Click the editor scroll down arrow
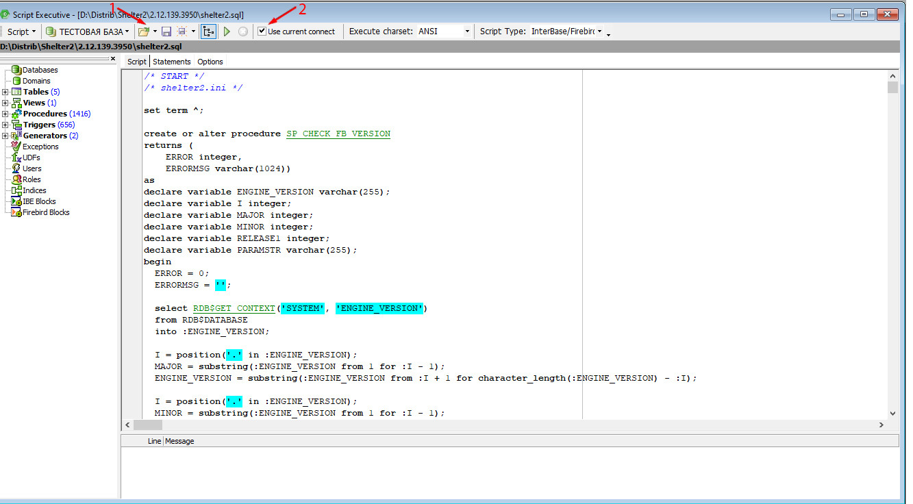Image resolution: width=913 pixels, height=504 pixels. (892, 414)
